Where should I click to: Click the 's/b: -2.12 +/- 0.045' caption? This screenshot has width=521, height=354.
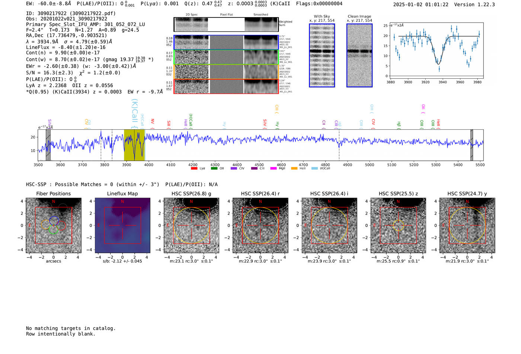tap(122, 261)
